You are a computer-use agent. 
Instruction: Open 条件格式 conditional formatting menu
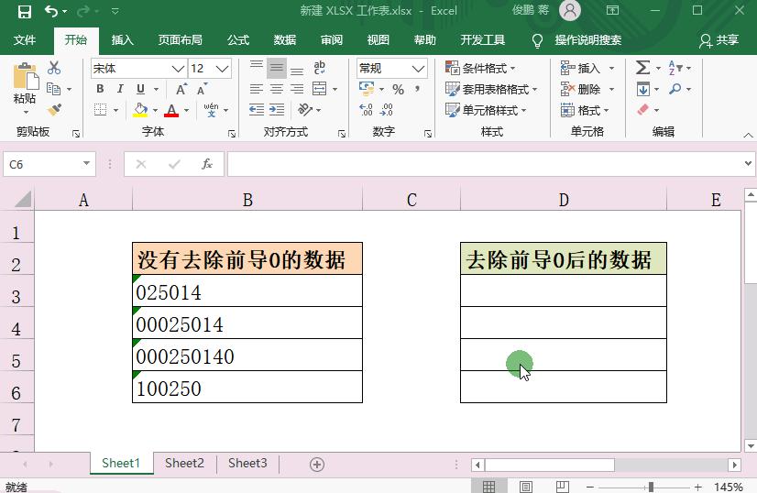(x=481, y=68)
